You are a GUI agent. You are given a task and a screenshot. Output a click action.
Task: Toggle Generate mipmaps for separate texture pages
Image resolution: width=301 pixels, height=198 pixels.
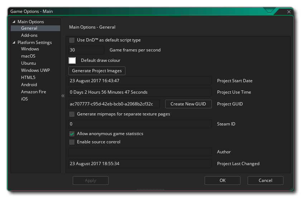72,114
